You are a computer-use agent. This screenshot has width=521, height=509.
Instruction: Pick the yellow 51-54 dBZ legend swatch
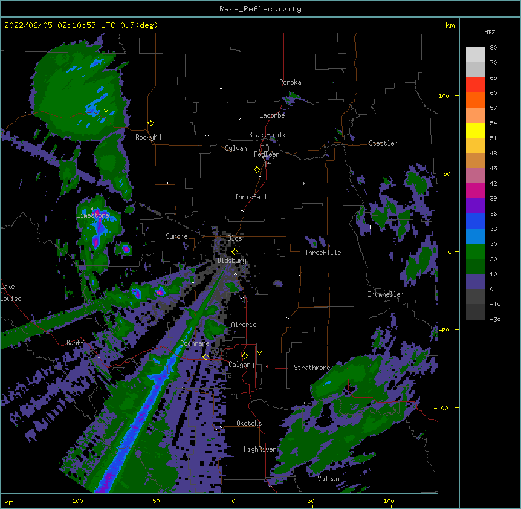(475, 130)
